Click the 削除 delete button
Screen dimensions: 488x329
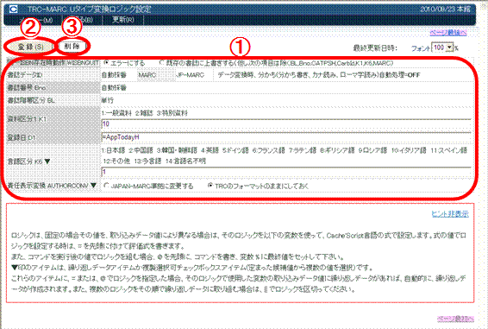pos(72,46)
